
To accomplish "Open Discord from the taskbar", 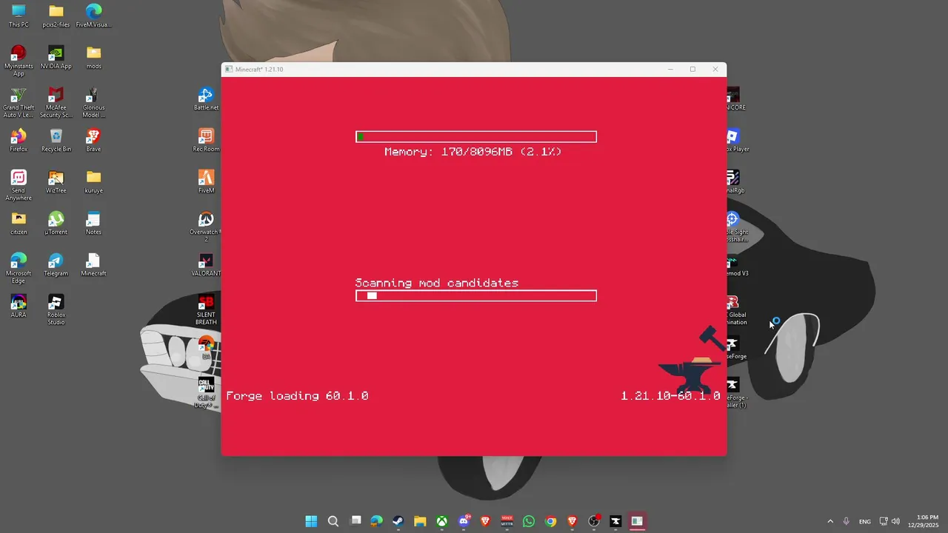I will click(x=464, y=521).
